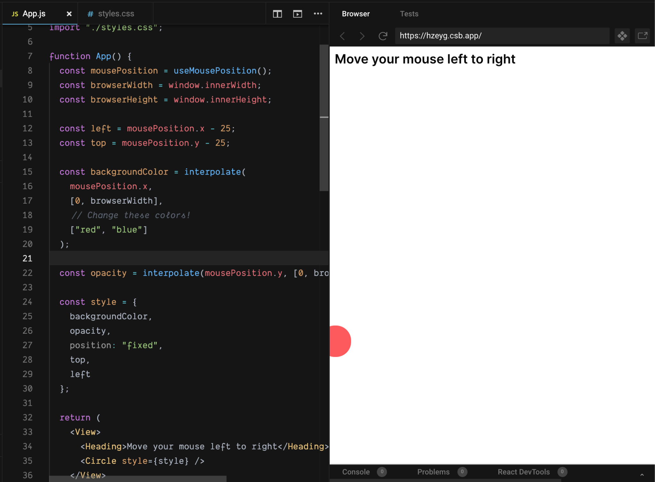The image size is (655, 482).
Task: Click the "fixed" string on line 27
Action: (140, 345)
